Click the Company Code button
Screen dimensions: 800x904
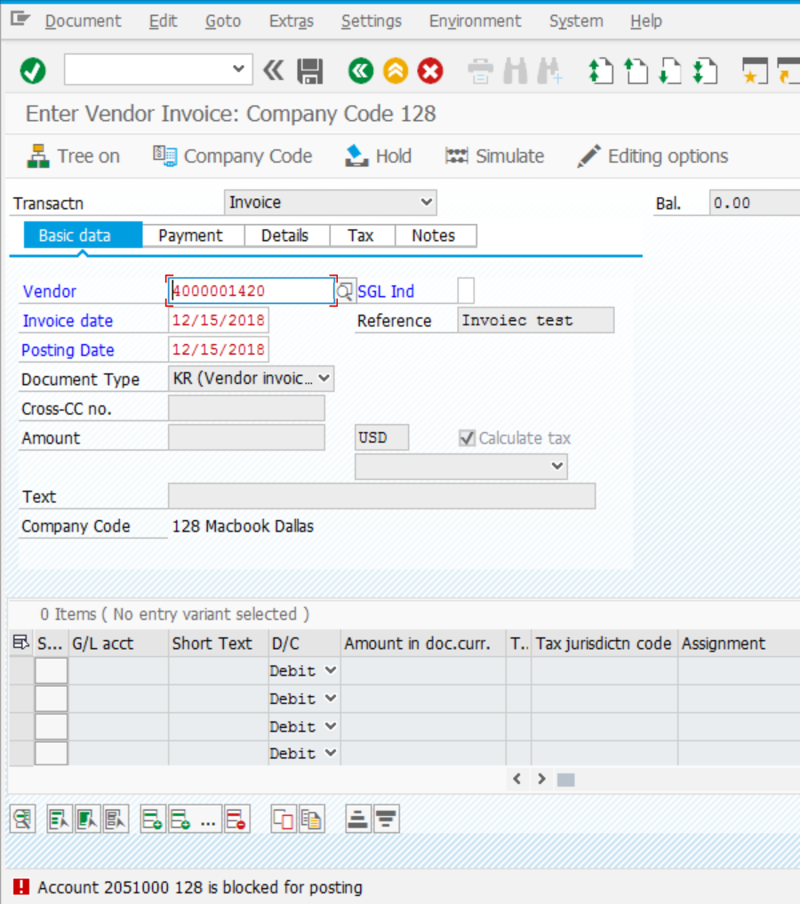pos(232,156)
